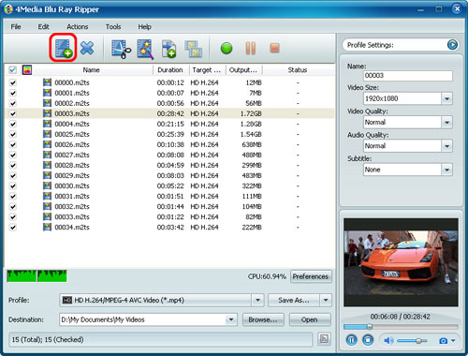Click the thumbnail view header icon

point(27,70)
